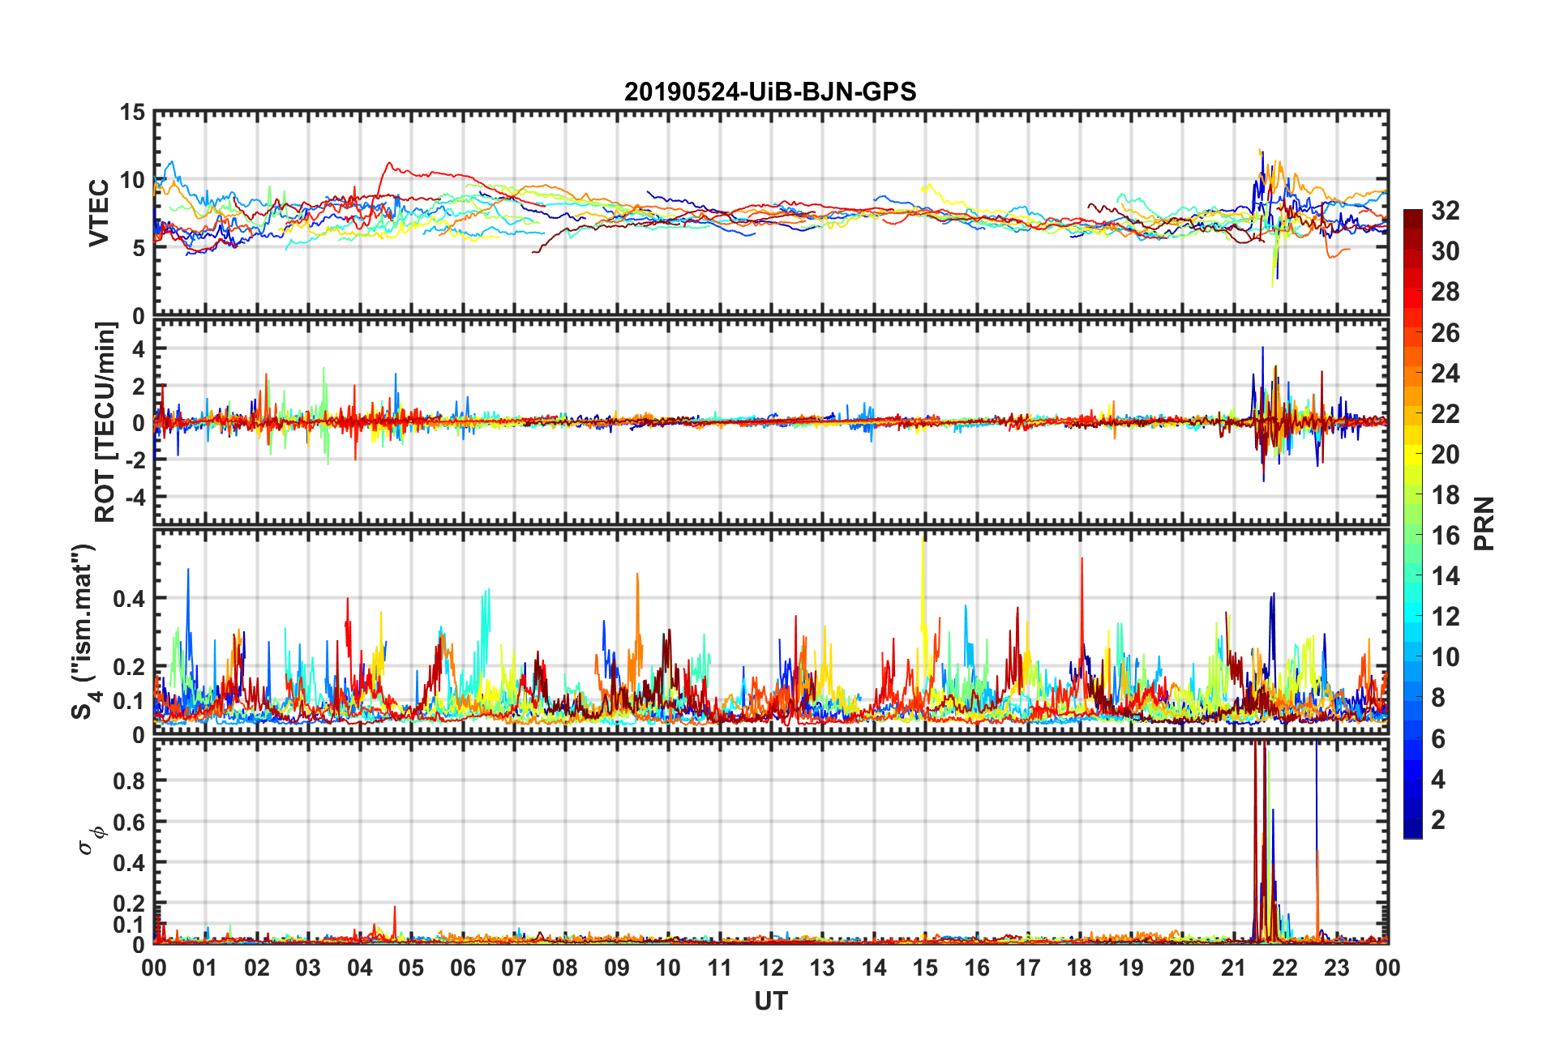Select the 09 hour tick on the UT axis

[617, 968]
